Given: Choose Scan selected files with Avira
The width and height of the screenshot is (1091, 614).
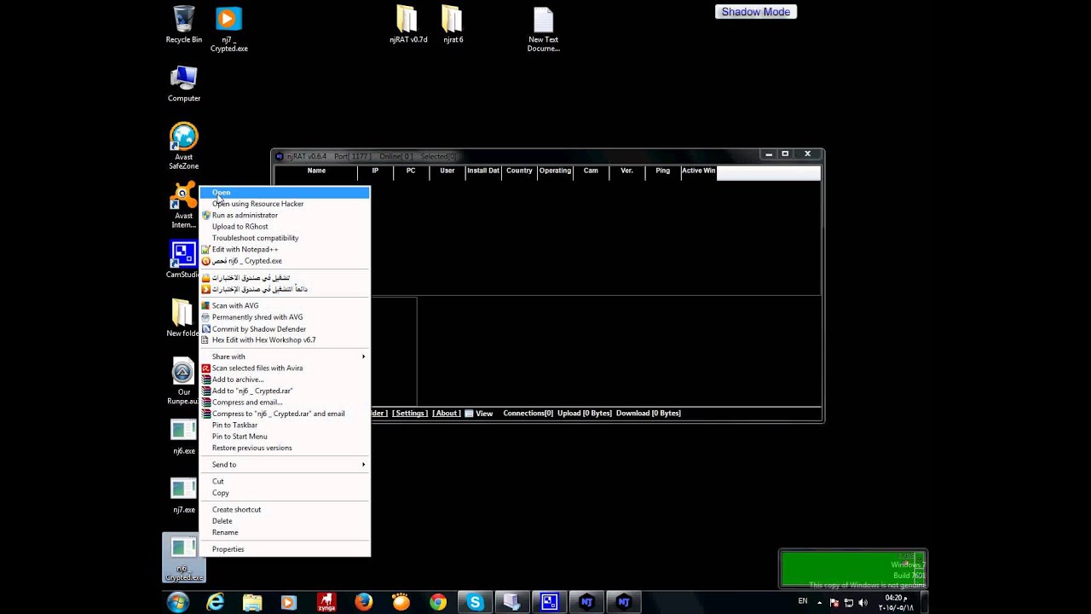Looking at the screenshot, I should click(285, 368).
